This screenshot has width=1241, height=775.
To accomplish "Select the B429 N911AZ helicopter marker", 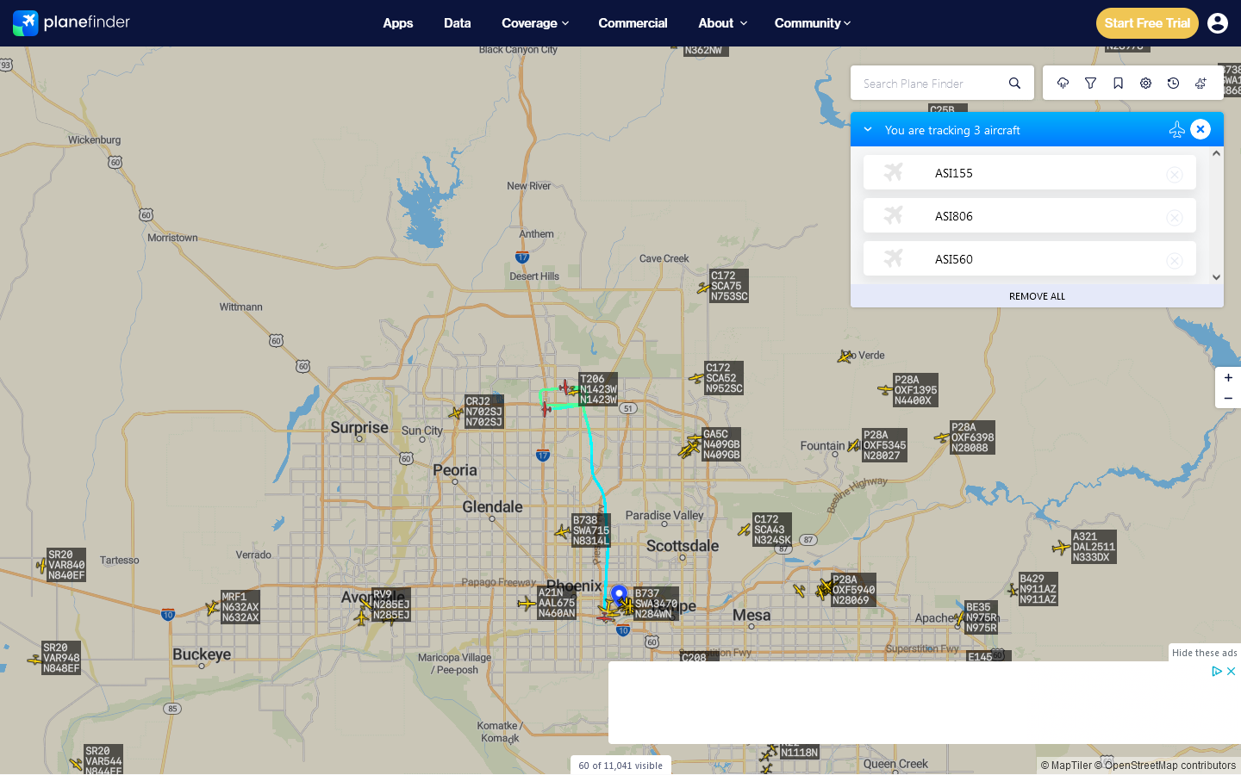I will pos(1013,591).
